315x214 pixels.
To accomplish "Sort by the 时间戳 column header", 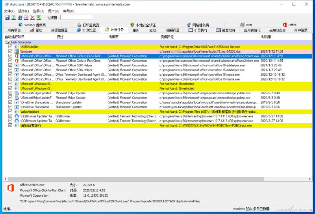I will click(x=266, y=37).
